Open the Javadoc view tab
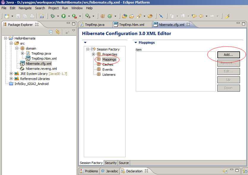The image size is (248, 175). 110,171
